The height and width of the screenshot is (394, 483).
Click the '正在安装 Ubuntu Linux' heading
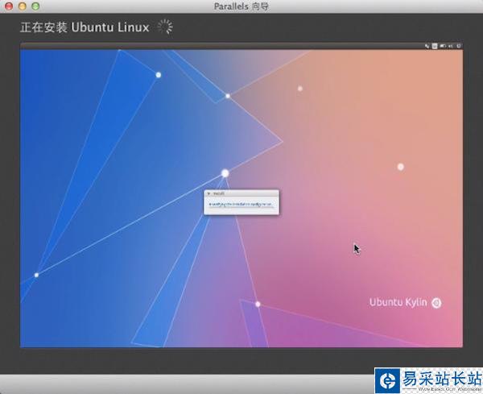85,27
